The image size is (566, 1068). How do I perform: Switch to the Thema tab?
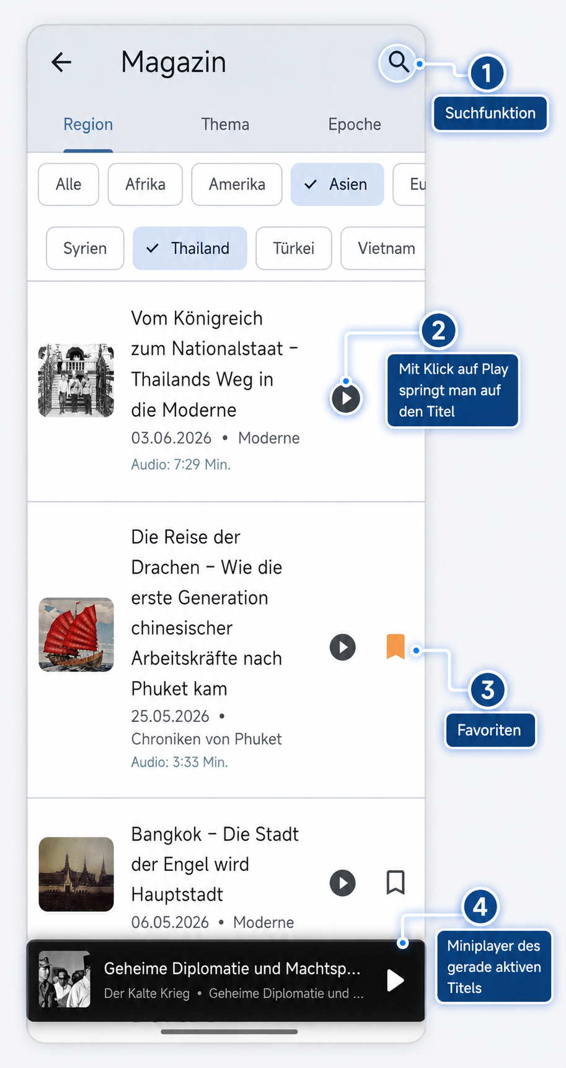click(x=225, y=125)
